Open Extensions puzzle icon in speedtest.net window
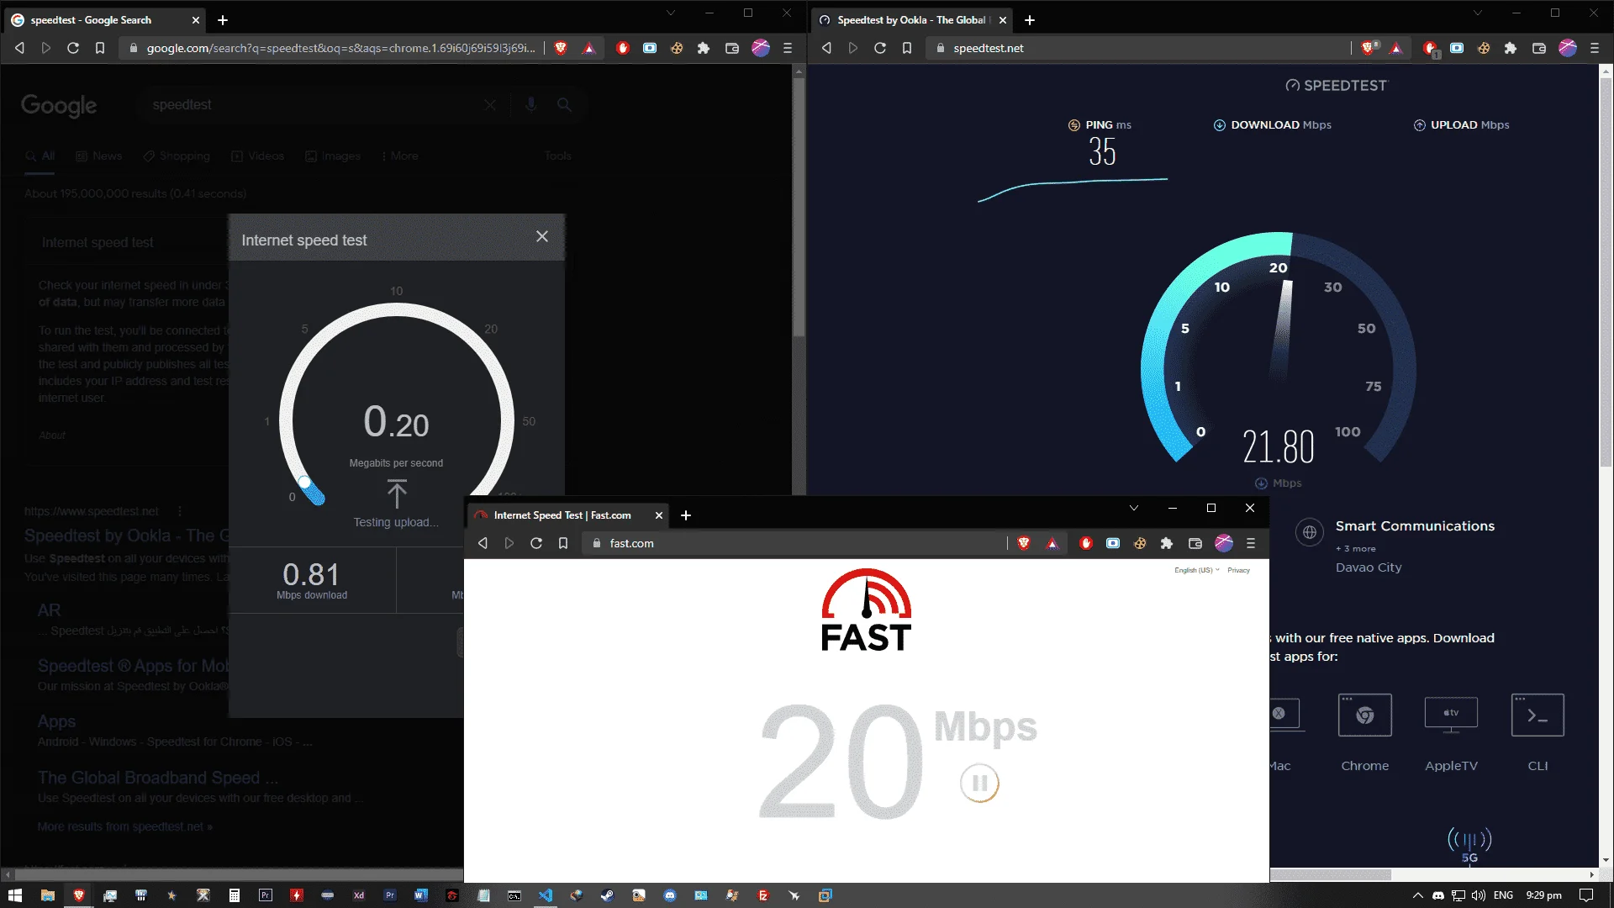This screenshot has width=1614, height=908. click(1511, 48)
